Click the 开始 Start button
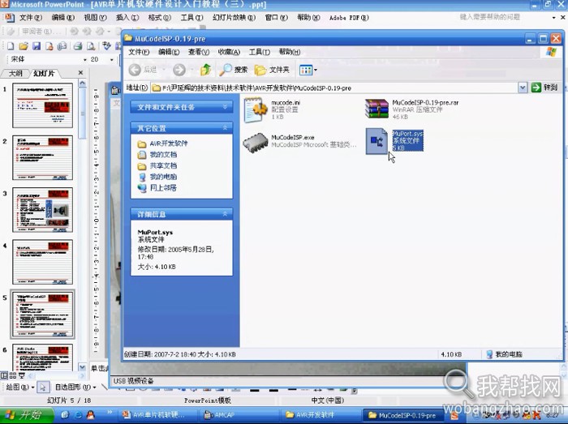This screenshot has width=568, height=424. pyautogui.click(x=27, y=414)
